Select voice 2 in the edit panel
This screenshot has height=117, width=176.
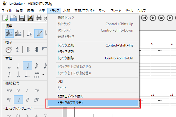pyautogui.click(x=18, y=33)
